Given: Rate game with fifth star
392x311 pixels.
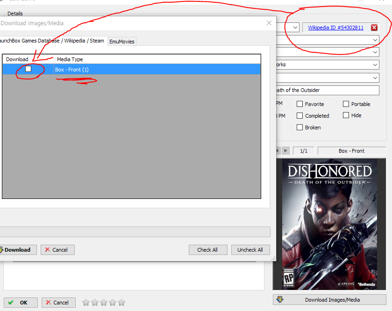Looking at the screenshot, I should point(121,303).
